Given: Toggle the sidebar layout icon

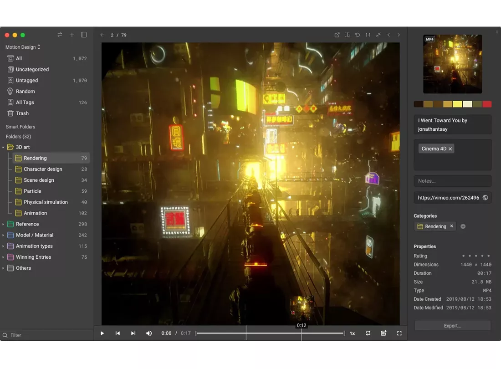Looking at the screenshot, I should pos(84,35).
